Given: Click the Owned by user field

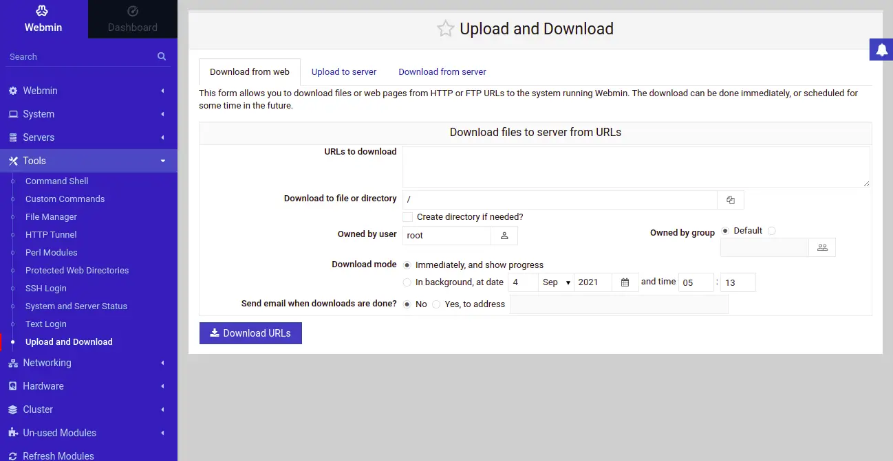Looking at the screenshot, I should click(447, 236).
